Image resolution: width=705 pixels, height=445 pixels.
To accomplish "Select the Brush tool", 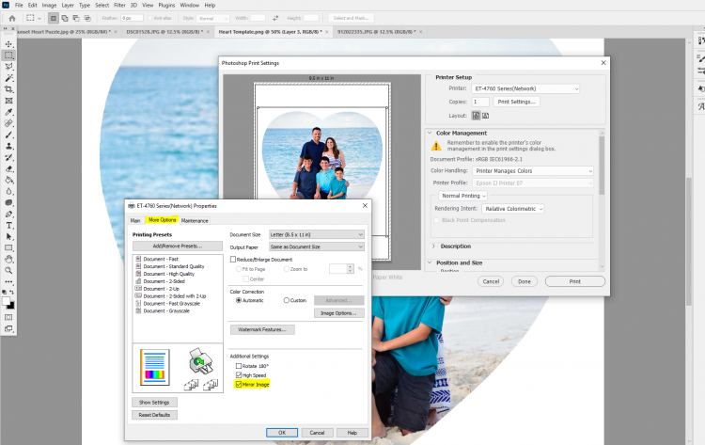I will [x=8, y=135].
